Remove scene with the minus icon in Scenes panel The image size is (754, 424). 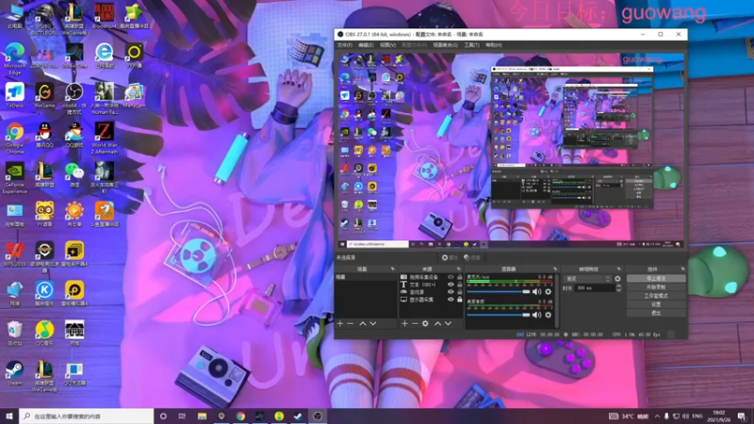coord(351,323)
